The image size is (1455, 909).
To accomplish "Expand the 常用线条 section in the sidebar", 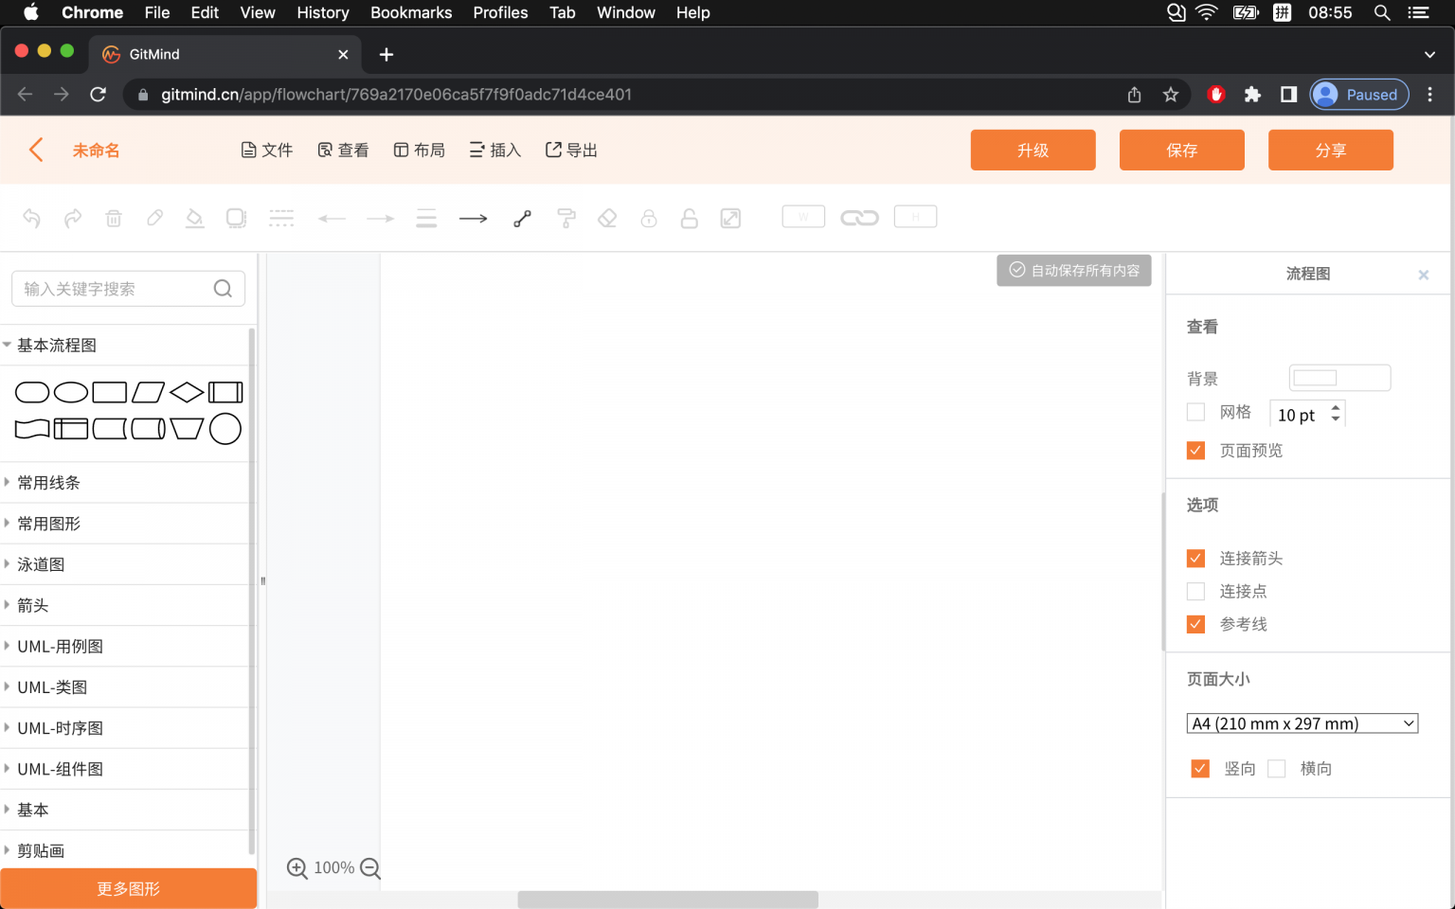I will pyautogui.click(x=46, y=482).
